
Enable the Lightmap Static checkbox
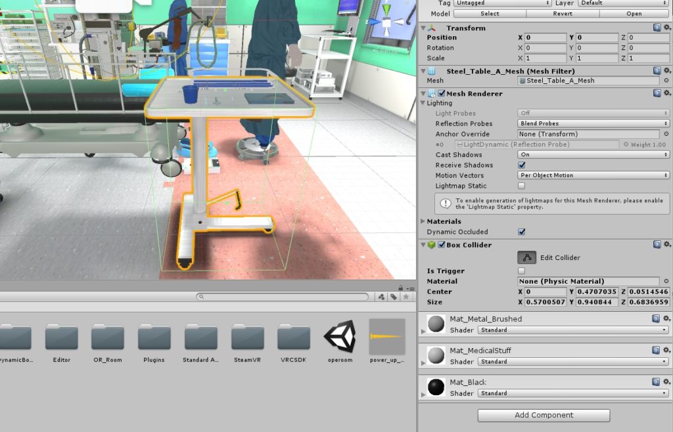click(522, 186)
